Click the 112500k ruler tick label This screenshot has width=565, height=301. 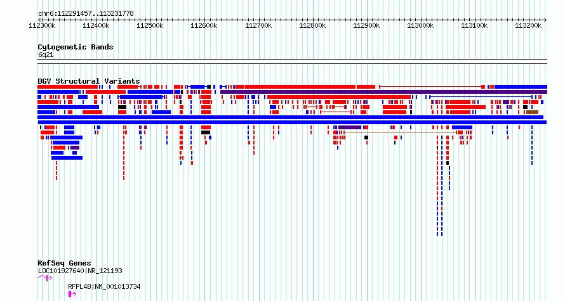tap(150, 25)
